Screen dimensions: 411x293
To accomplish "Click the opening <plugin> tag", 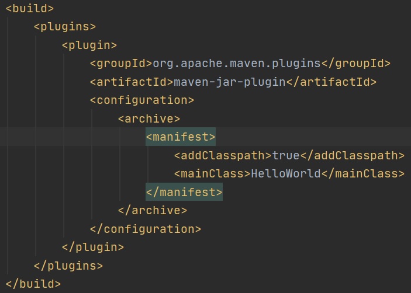I will (x=89, y=45).
